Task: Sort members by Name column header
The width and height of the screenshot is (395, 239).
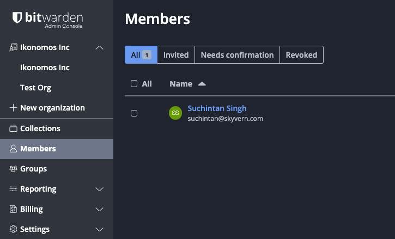Action: 181,84
